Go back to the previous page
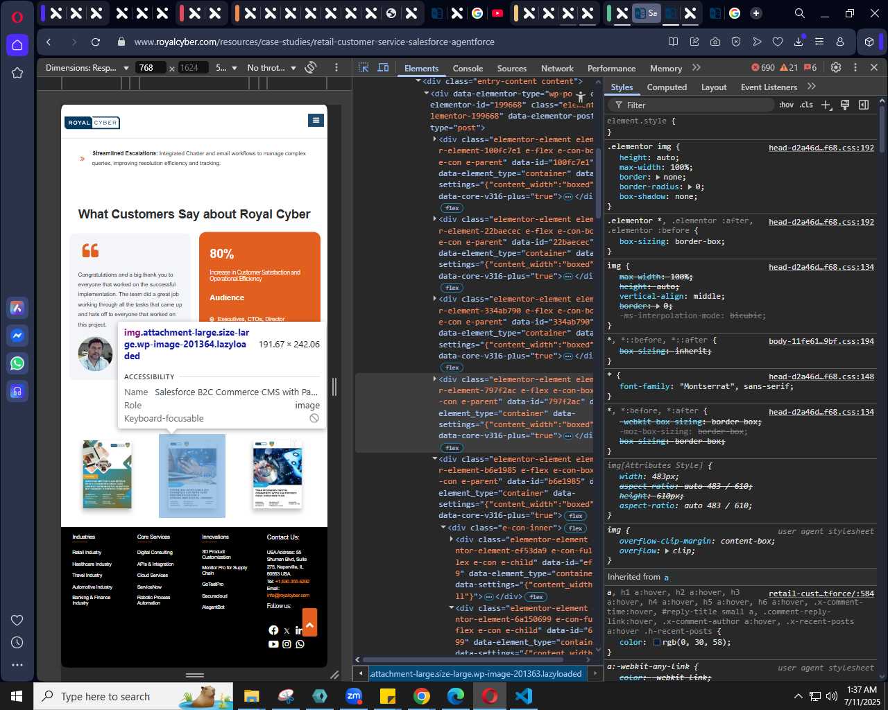The image size is (888, 710). [49, 42]
